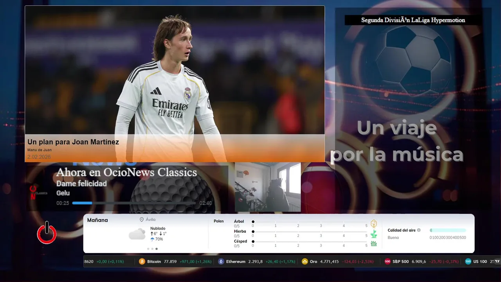Click the Ethereum ticker label

[x=236, y=262]
